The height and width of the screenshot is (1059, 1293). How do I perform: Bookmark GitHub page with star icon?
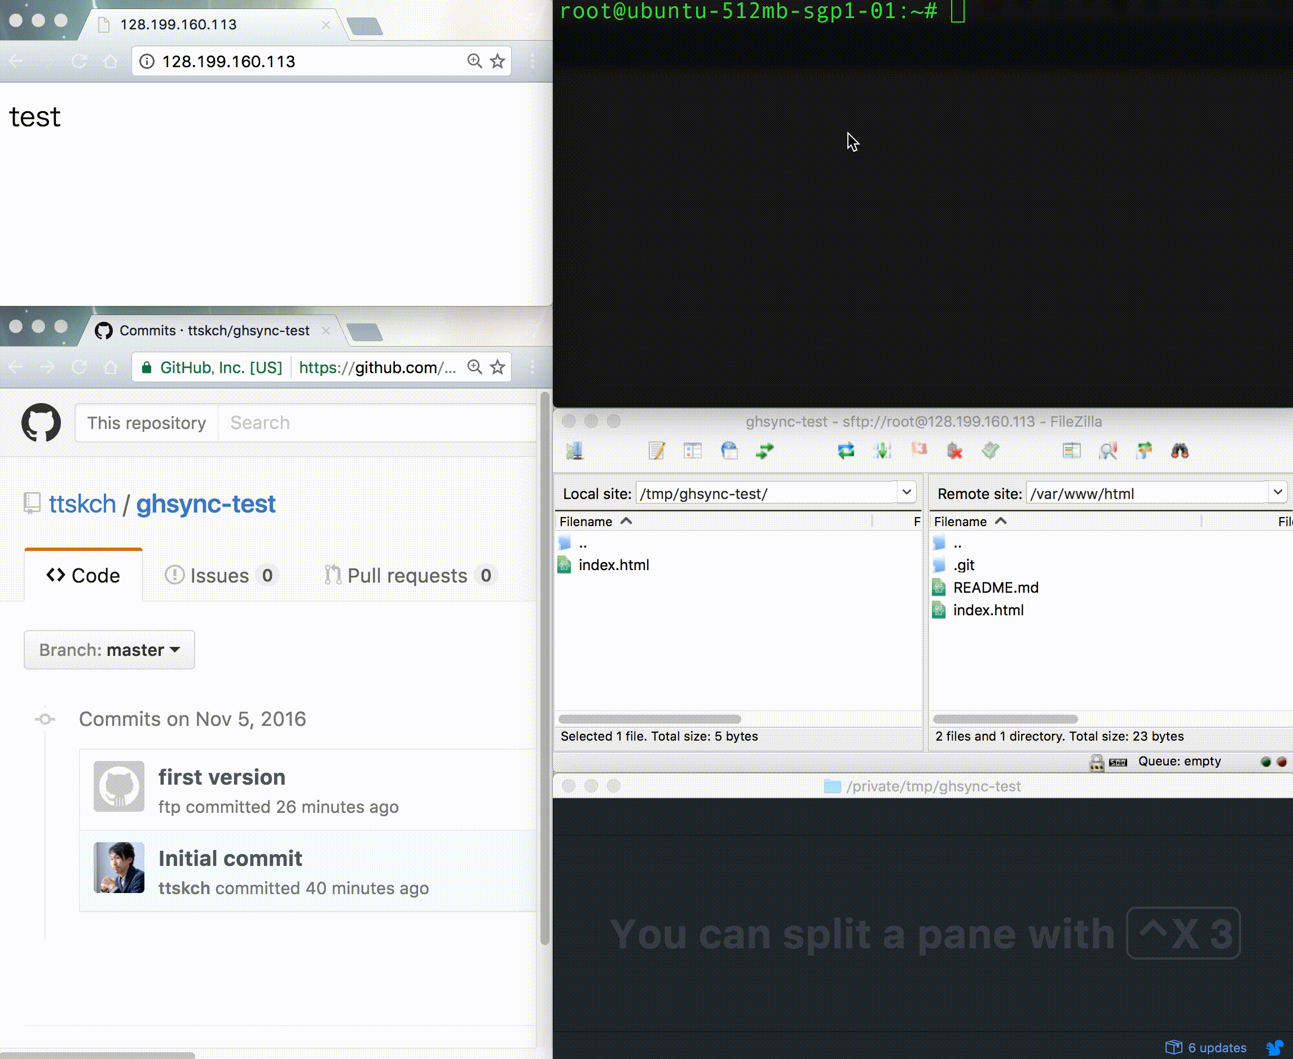pyautogui.click(x=498, y=367)
